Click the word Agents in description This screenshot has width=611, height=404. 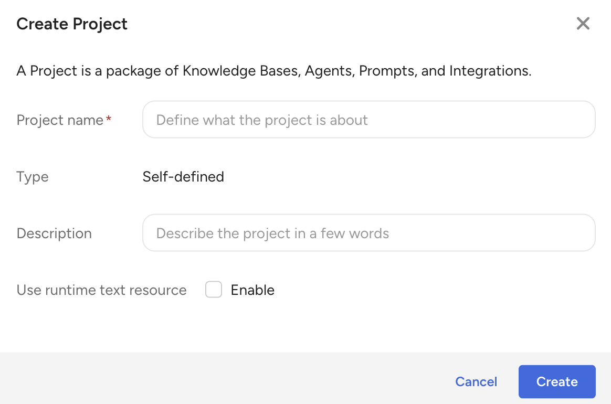329,71
